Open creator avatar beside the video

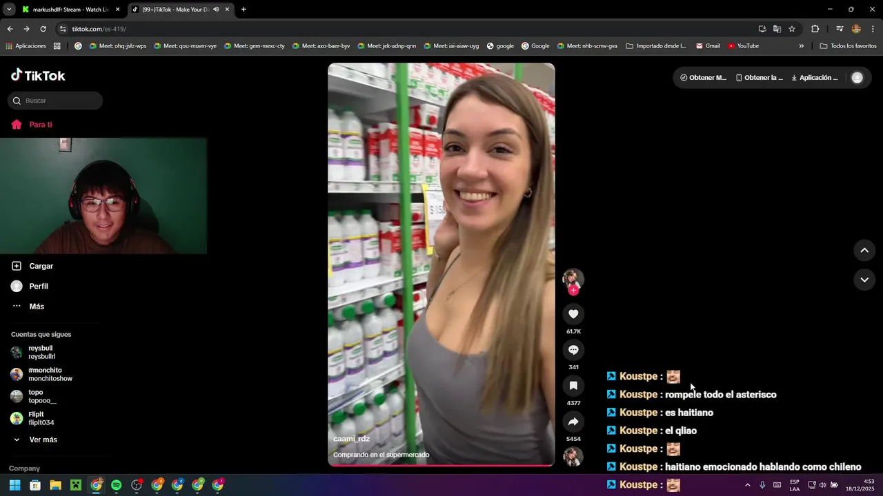[573, 279]
